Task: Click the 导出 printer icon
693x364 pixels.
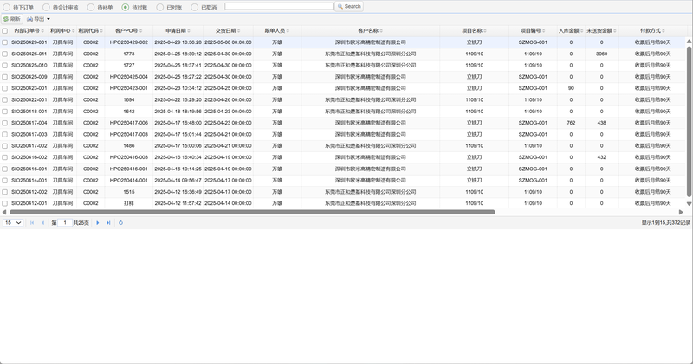Action: point(29,19)
